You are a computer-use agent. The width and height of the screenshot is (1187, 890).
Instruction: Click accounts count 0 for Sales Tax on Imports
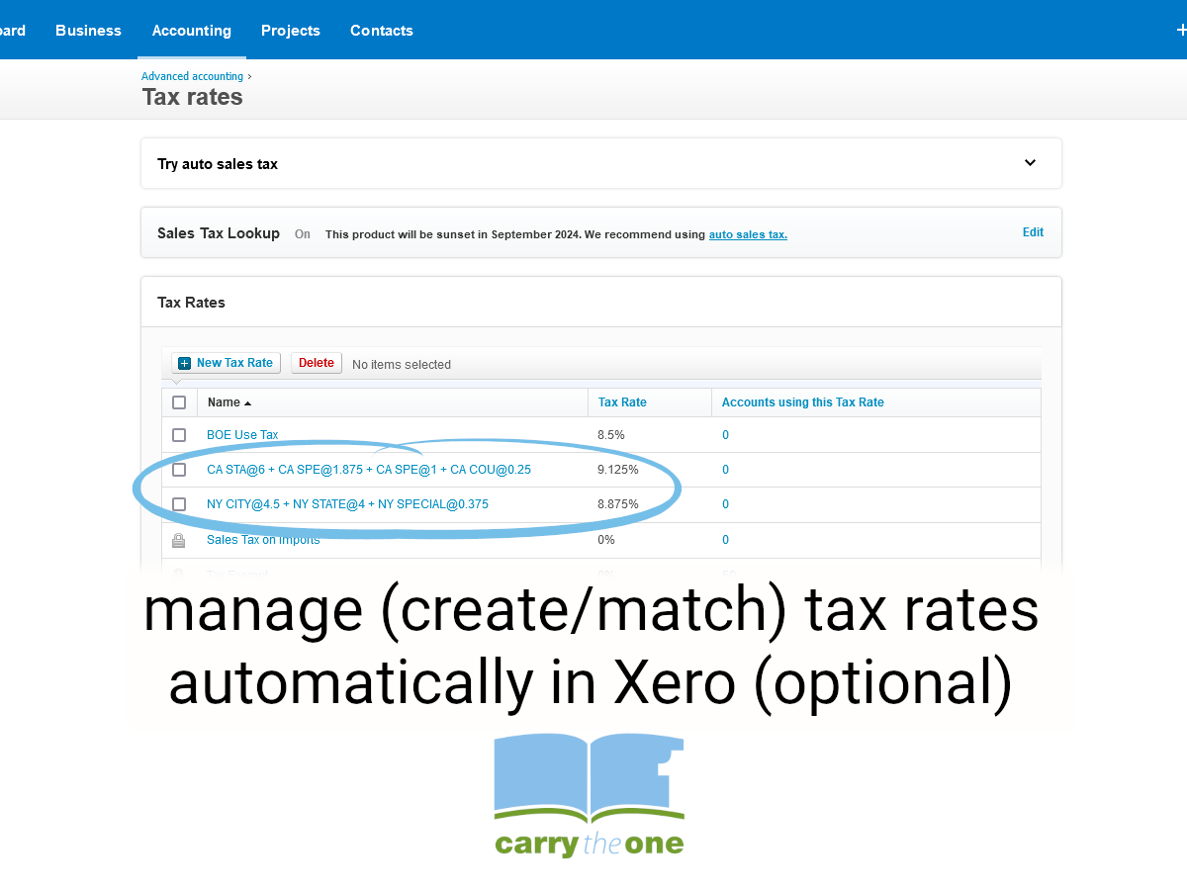pyautogui.click(x=725, y=540)
